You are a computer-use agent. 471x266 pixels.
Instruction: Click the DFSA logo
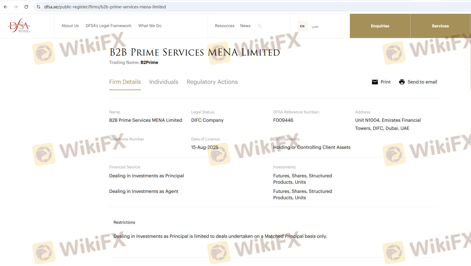19,26
